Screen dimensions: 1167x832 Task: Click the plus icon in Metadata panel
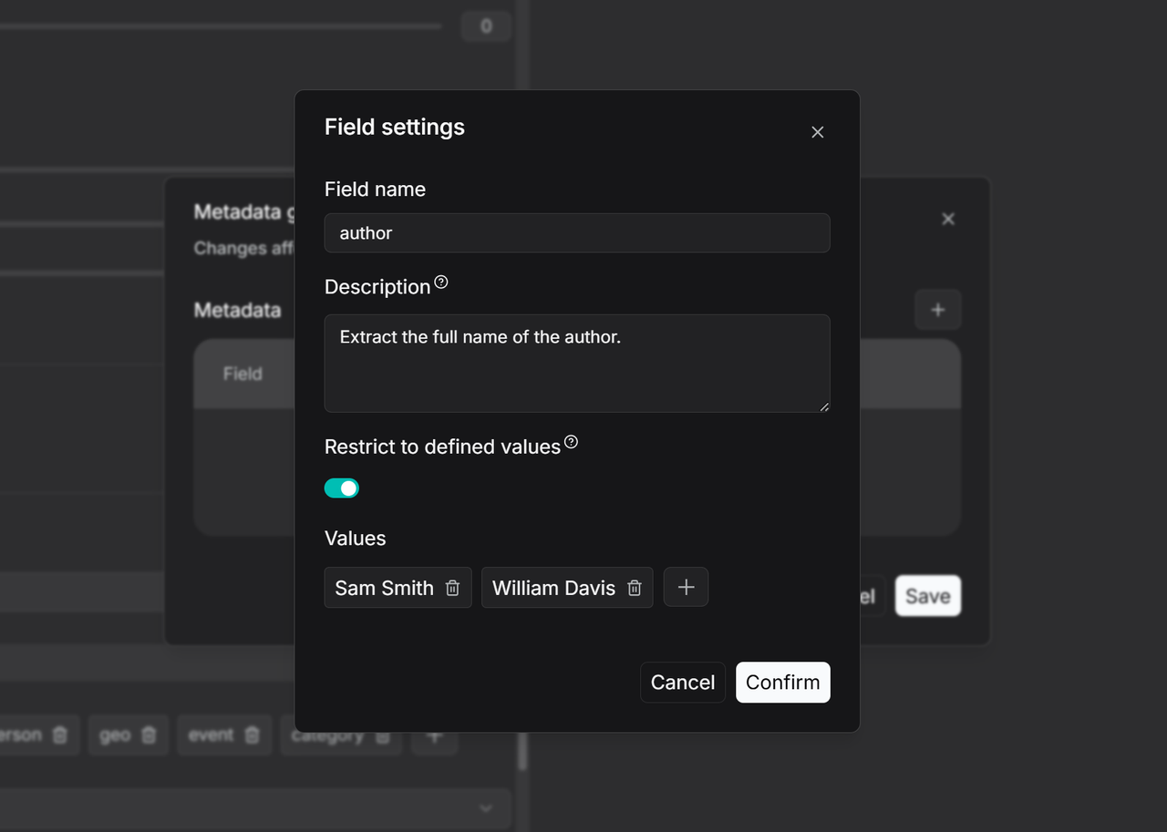(x=937, y=310)
